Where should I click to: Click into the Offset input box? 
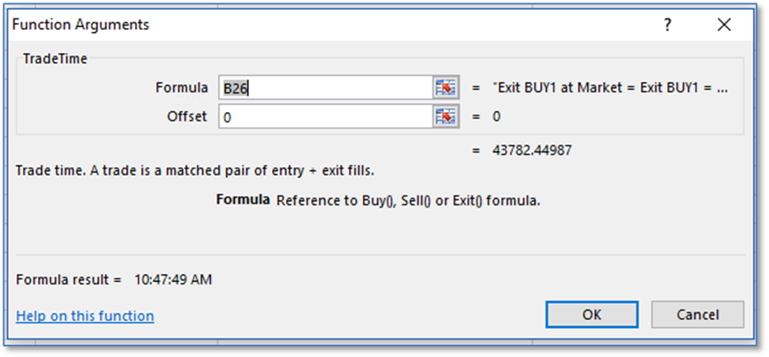tap(324, 116)
